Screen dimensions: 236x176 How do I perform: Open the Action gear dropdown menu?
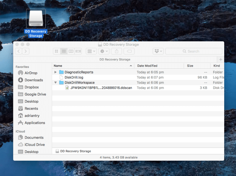(104, 51)
